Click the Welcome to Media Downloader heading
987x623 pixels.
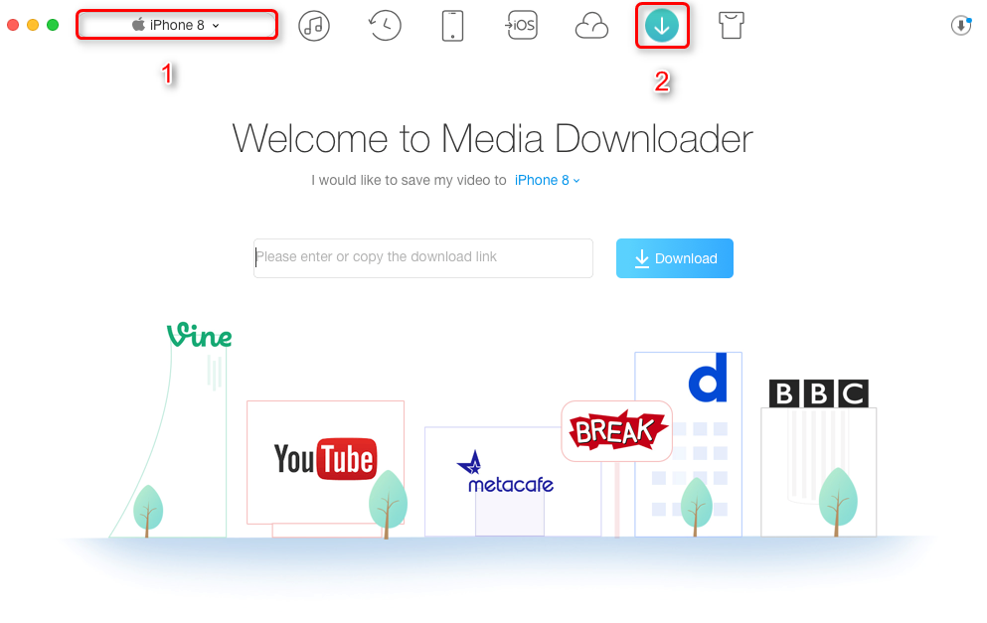pos(492,138)
